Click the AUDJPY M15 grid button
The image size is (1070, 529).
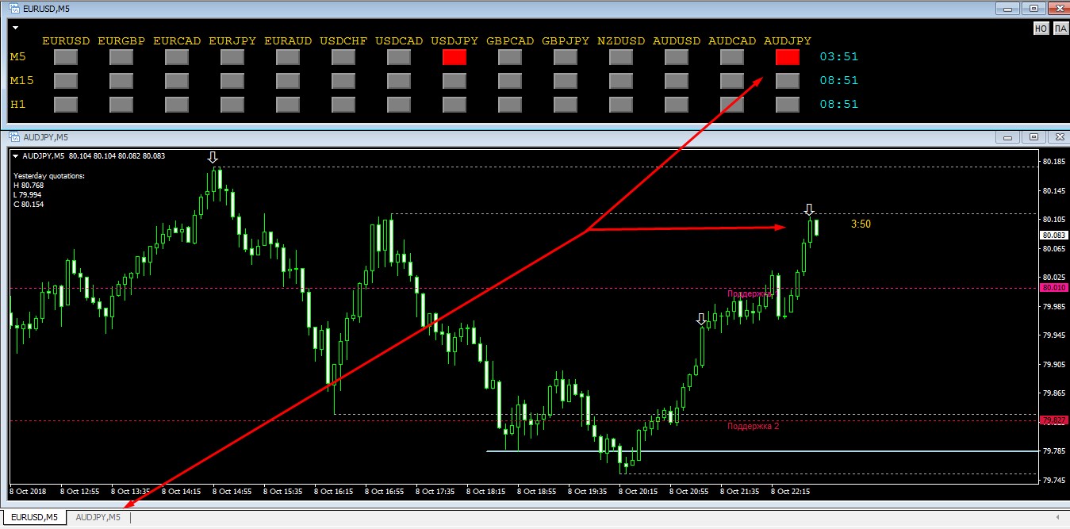788,81
